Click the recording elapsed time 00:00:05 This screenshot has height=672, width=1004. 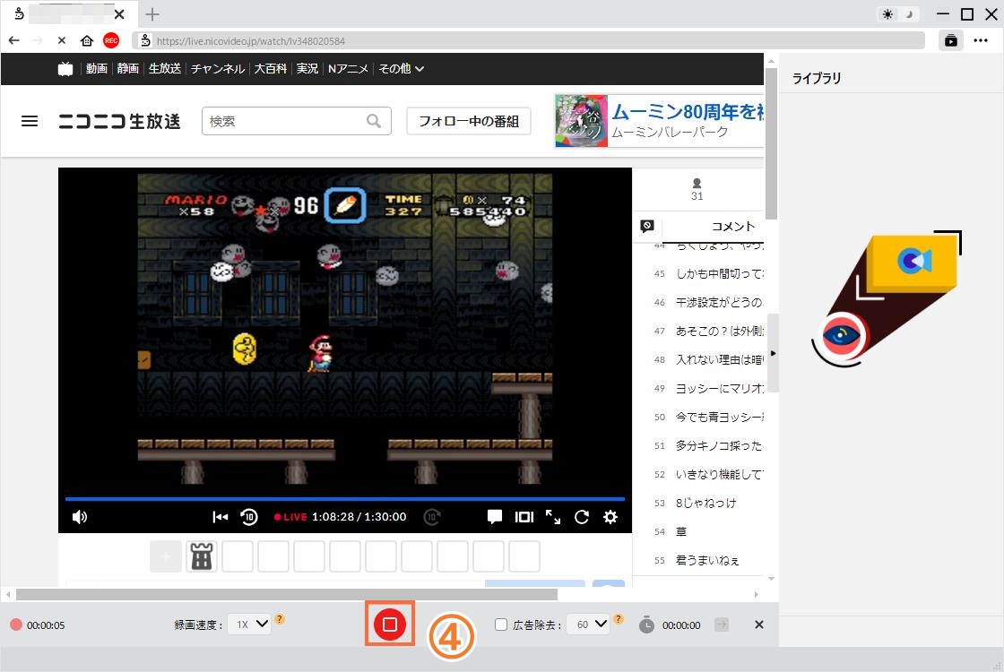click(x=46, y=625)
